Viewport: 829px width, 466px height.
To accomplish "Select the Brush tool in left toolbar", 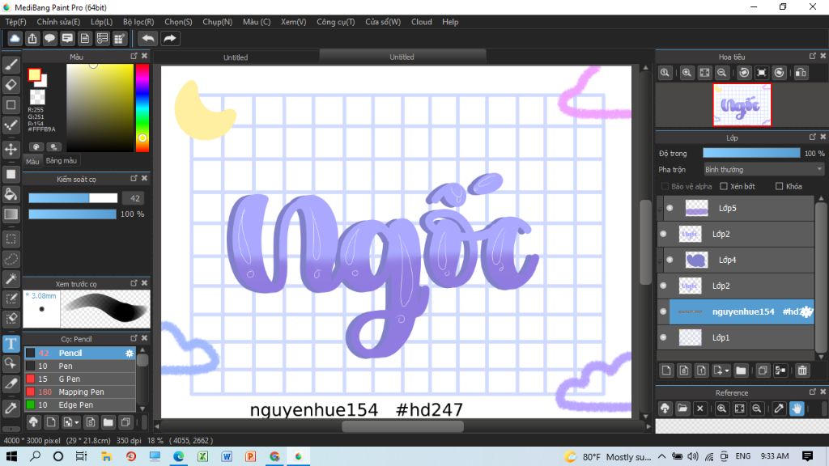I will click(x=11, y=65).
